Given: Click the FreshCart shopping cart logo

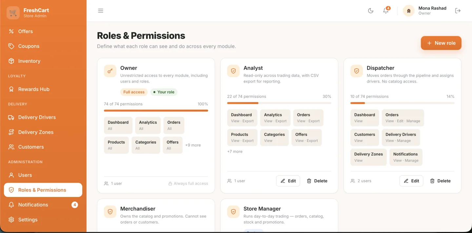Looking at the screenshot, I should click(x=13, y=13).
